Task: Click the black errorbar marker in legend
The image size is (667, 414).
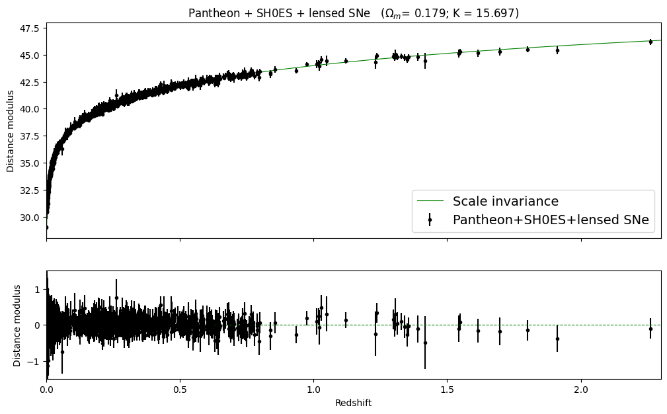Action: click(430, 220)
